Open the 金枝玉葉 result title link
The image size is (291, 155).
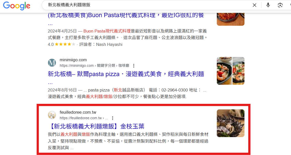click(x=96, y=126)
